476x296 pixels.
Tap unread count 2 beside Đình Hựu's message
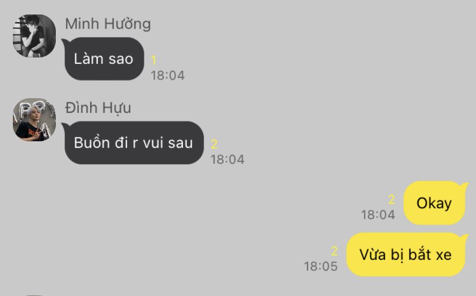point(214,144)
